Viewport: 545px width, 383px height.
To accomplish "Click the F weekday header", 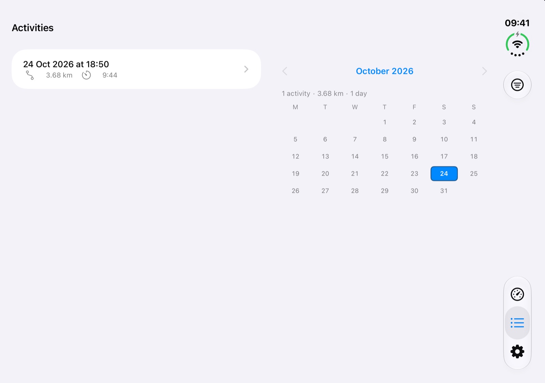I will [414, 107].
